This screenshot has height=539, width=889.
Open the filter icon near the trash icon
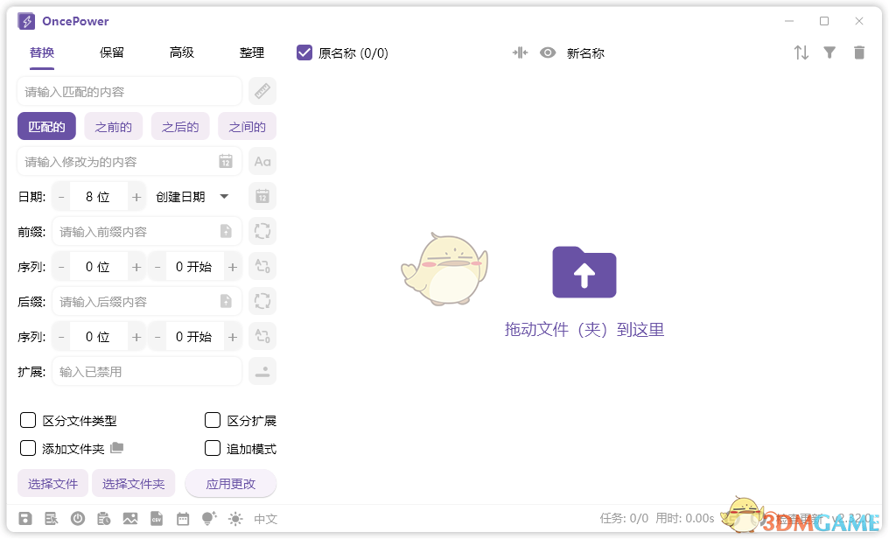[x=829, y=52]
